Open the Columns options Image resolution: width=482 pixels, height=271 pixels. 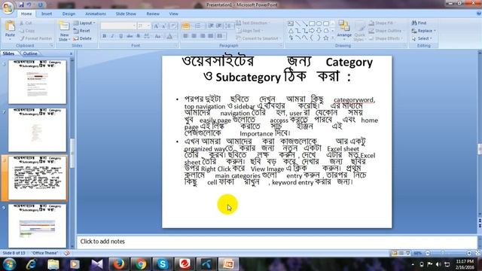tap(221, 36)
